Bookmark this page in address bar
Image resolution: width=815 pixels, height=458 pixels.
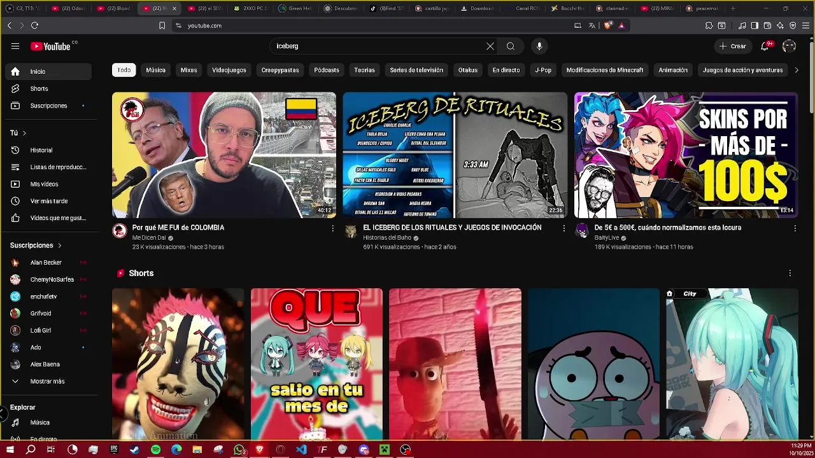pos(162,25)
